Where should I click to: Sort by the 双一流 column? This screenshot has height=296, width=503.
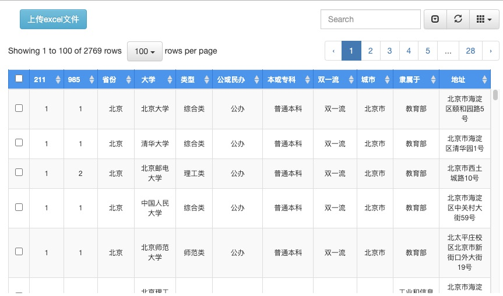[x=335, y=79]
